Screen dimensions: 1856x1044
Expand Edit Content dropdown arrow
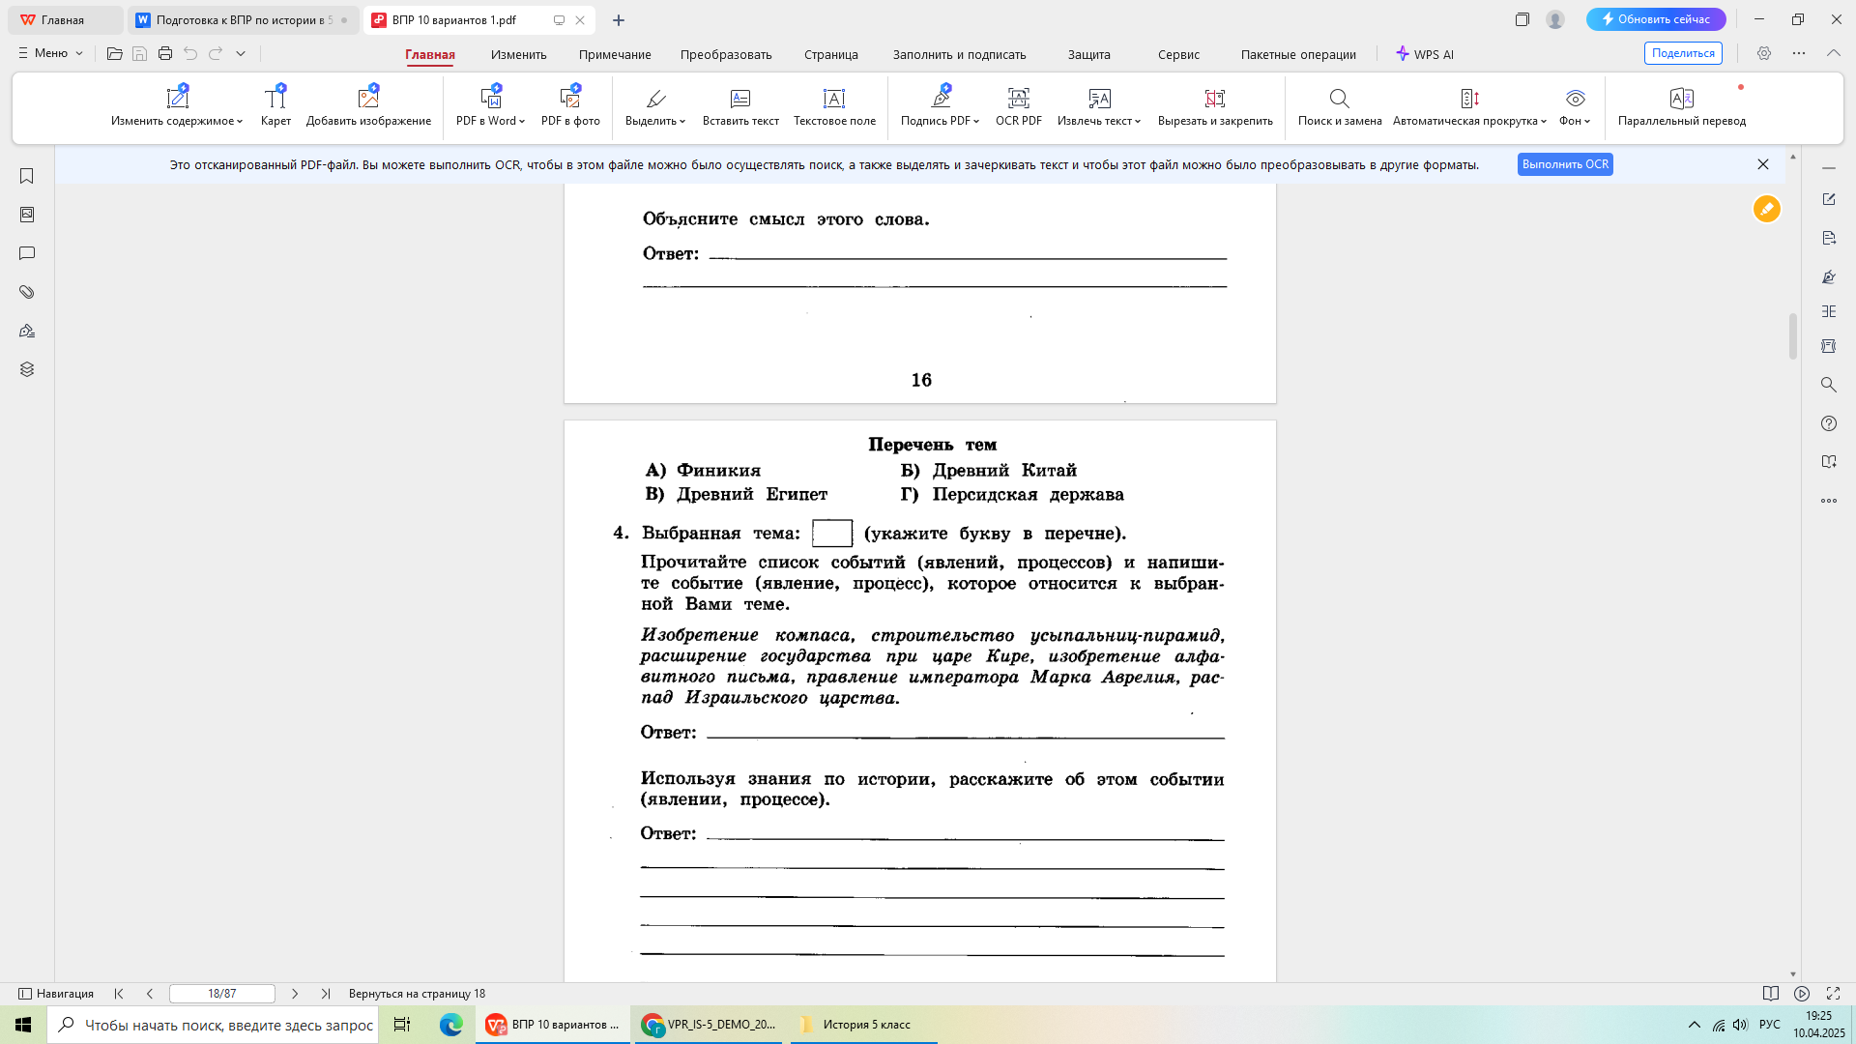(240, 122)
